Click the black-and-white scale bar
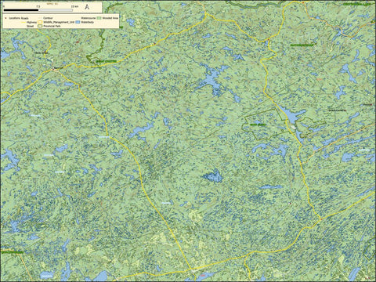 tap(38, 10)
